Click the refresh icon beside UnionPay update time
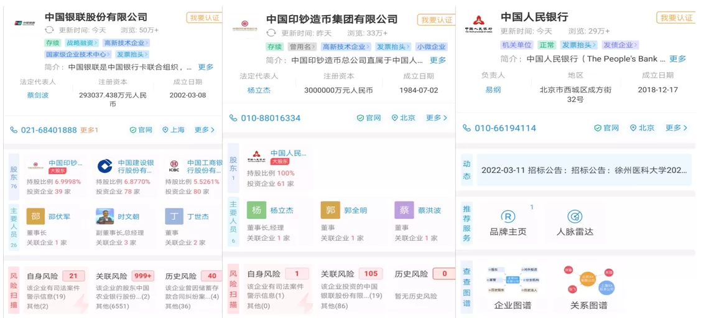The image size is (719, 318). click(x=49, y=30)
